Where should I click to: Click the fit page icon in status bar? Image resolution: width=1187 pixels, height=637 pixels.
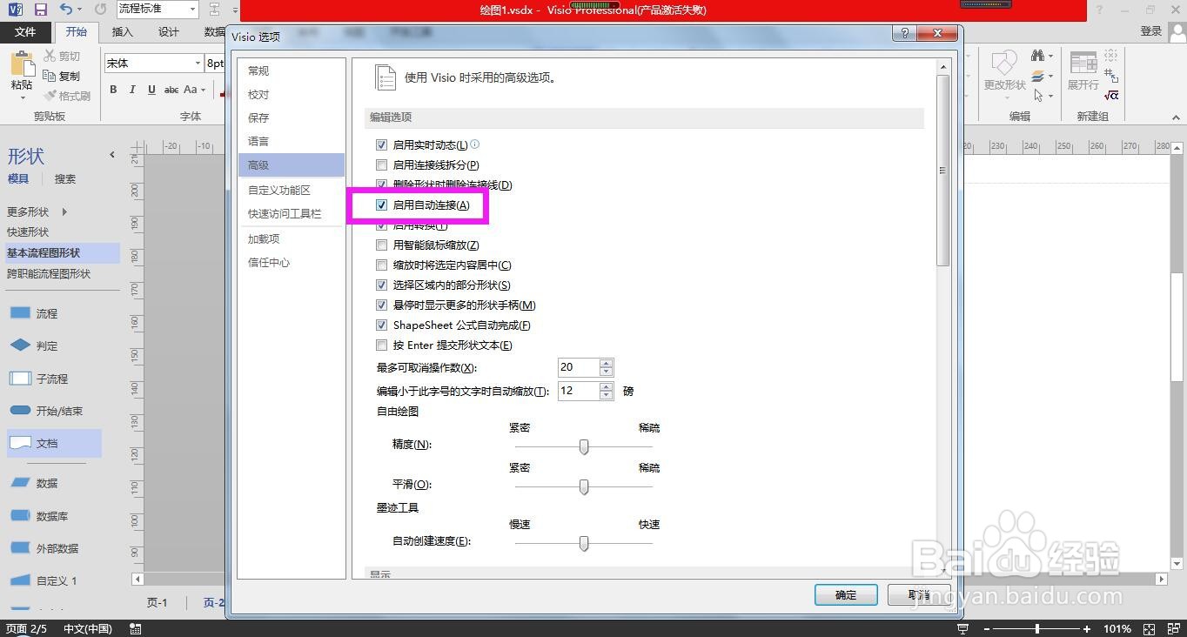pyautogui.click(x=1150, y=628)
